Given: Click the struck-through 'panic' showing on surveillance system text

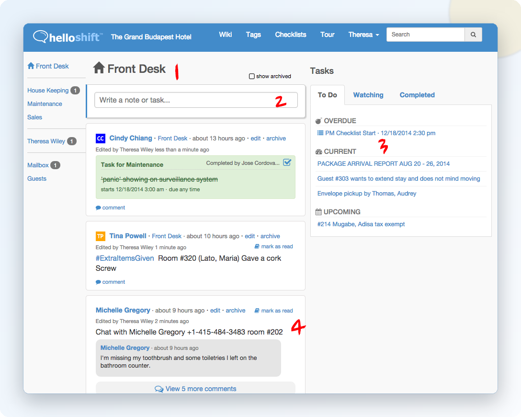Looking at the screenshot, I should [x=159, y=180].
